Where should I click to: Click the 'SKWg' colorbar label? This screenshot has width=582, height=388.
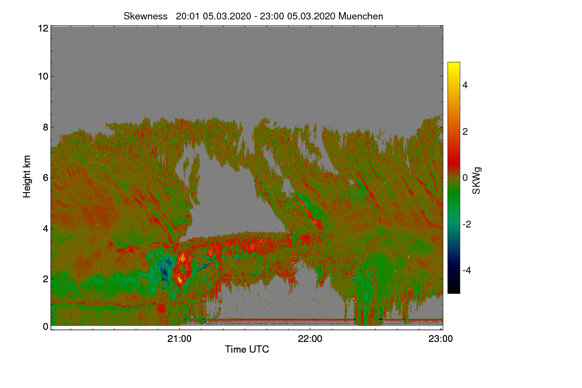click(x=477, y=181)
